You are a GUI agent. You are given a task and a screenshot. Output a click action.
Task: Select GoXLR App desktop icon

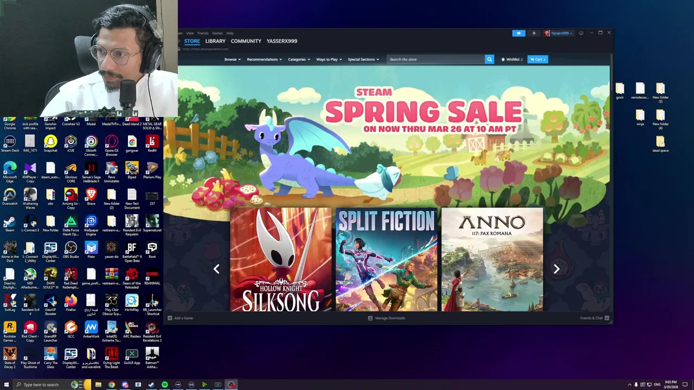coord(132,356)
